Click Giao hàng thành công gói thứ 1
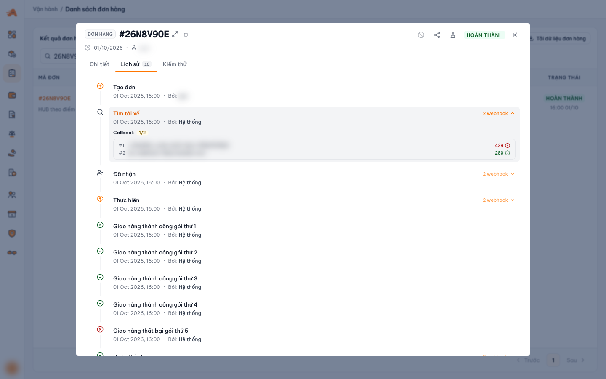Screen dimensions: 606x379 point(154,226)
